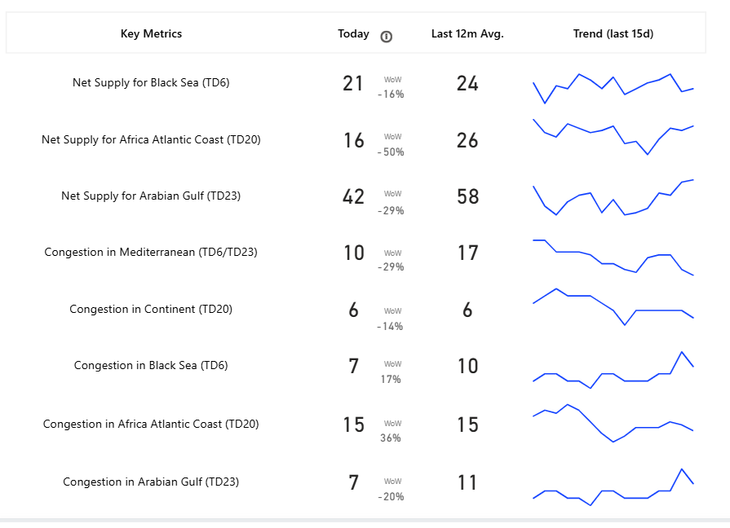Select the Today column header
Screen dimensions: 730x528
(353, 34)
